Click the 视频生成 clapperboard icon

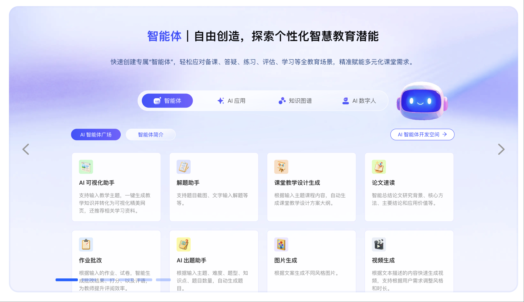pyautogui.click(x=379, y=244)
